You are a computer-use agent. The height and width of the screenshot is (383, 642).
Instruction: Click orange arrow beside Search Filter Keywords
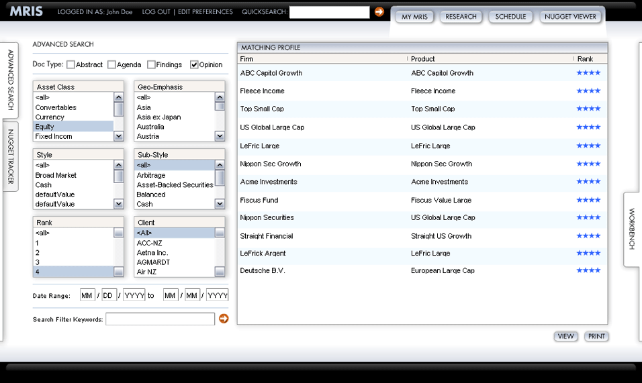tap(224, 319)
